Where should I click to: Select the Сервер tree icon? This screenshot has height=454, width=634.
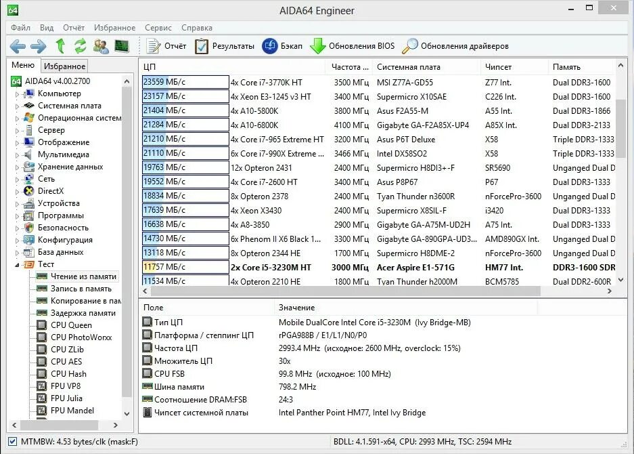[28, 130]
